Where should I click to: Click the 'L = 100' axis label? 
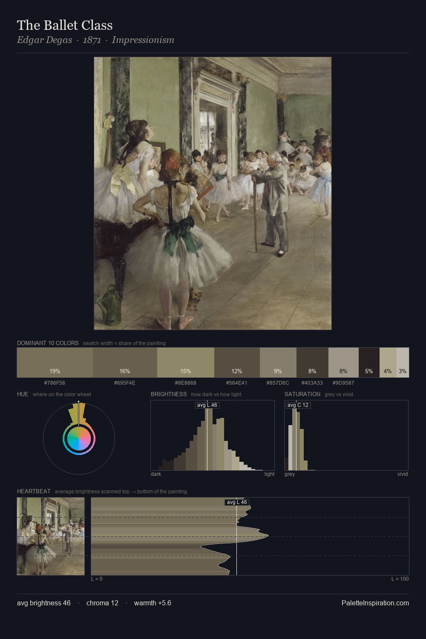tap(400, 579)
